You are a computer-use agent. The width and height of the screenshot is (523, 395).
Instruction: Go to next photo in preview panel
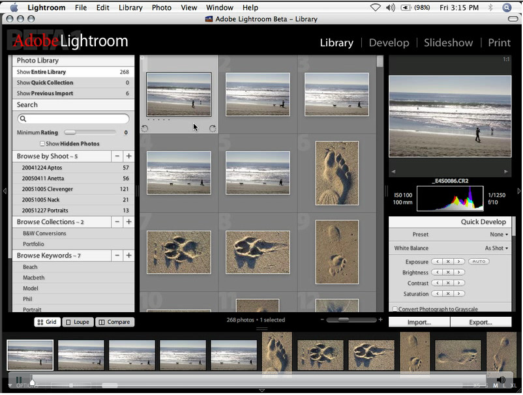[x=506, y=171]
